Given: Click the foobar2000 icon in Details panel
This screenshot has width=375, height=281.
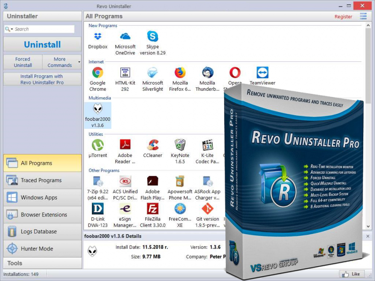Looking at the screenshot, I should pos(92,251).
